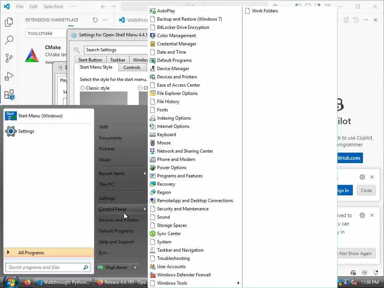Click Do Not Show Again button
384x288 pixels.
356,253
